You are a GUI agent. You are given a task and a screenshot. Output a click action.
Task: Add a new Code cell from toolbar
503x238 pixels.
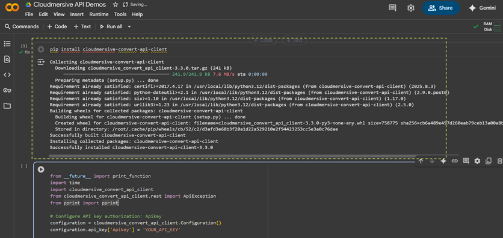57,26
